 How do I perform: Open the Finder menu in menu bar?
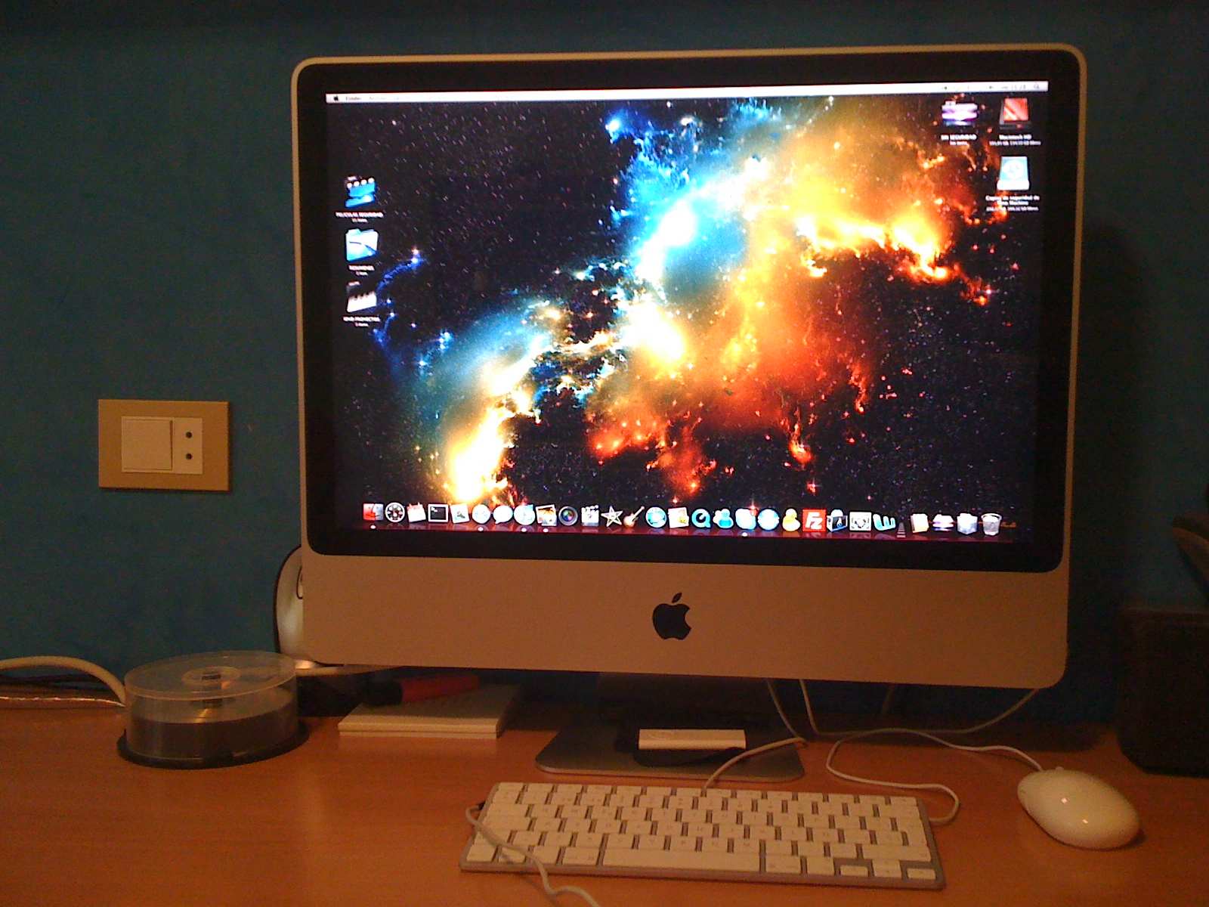click(352, 98)
